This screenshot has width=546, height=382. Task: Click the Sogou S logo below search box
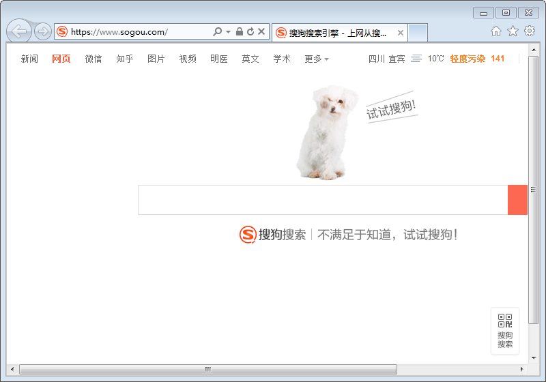click(248, 235)
